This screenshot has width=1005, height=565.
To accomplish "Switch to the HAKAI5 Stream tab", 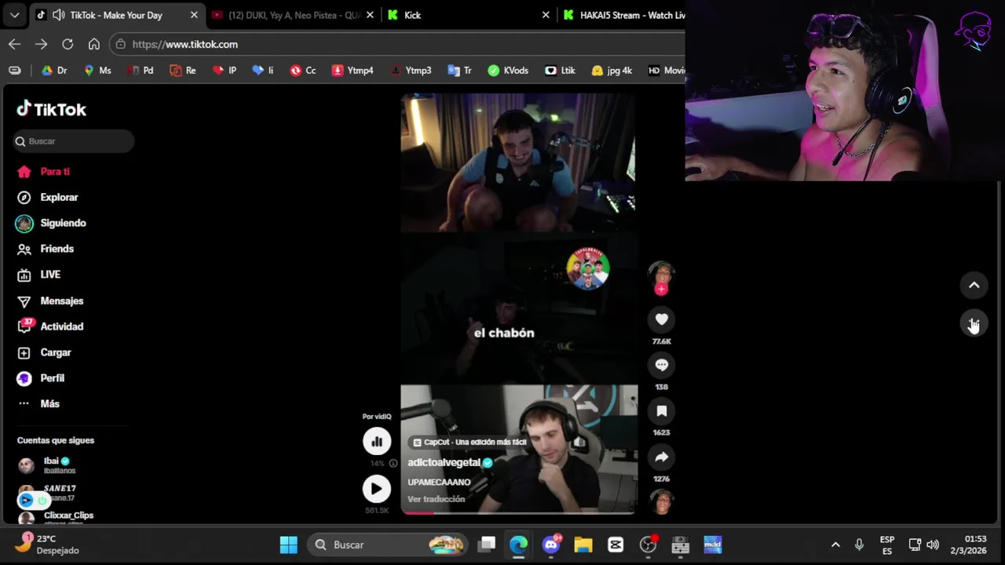I will pyautogui.click(x=623, y=15).
